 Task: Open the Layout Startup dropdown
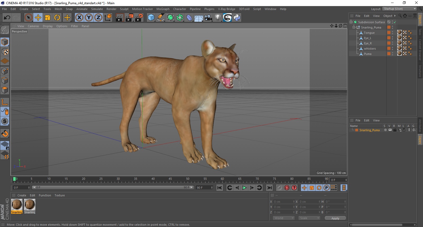point(399,9)
